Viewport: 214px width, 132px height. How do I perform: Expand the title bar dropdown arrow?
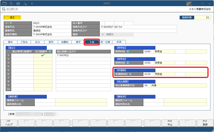tap(32, 3)
